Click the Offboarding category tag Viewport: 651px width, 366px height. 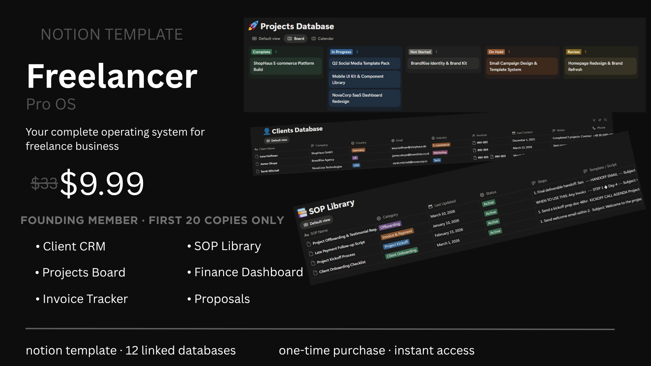tap(390, 225)
